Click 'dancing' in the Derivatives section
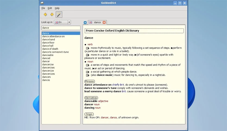 (89, 108)
